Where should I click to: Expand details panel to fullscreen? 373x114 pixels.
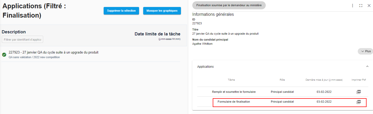(x=361, y=5)
